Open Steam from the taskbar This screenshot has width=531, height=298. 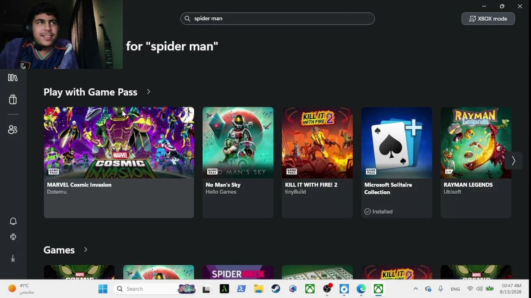276,289
